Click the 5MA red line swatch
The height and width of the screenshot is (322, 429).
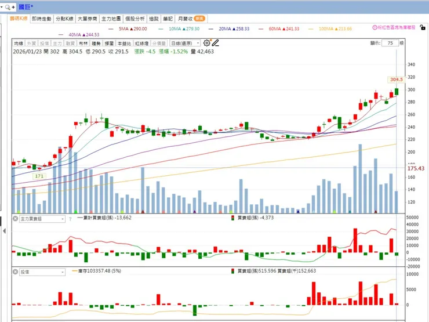click(111, 29)
